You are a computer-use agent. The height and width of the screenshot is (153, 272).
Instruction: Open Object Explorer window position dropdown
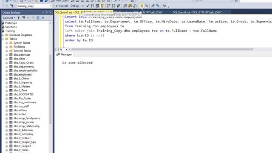click(43, 12)
